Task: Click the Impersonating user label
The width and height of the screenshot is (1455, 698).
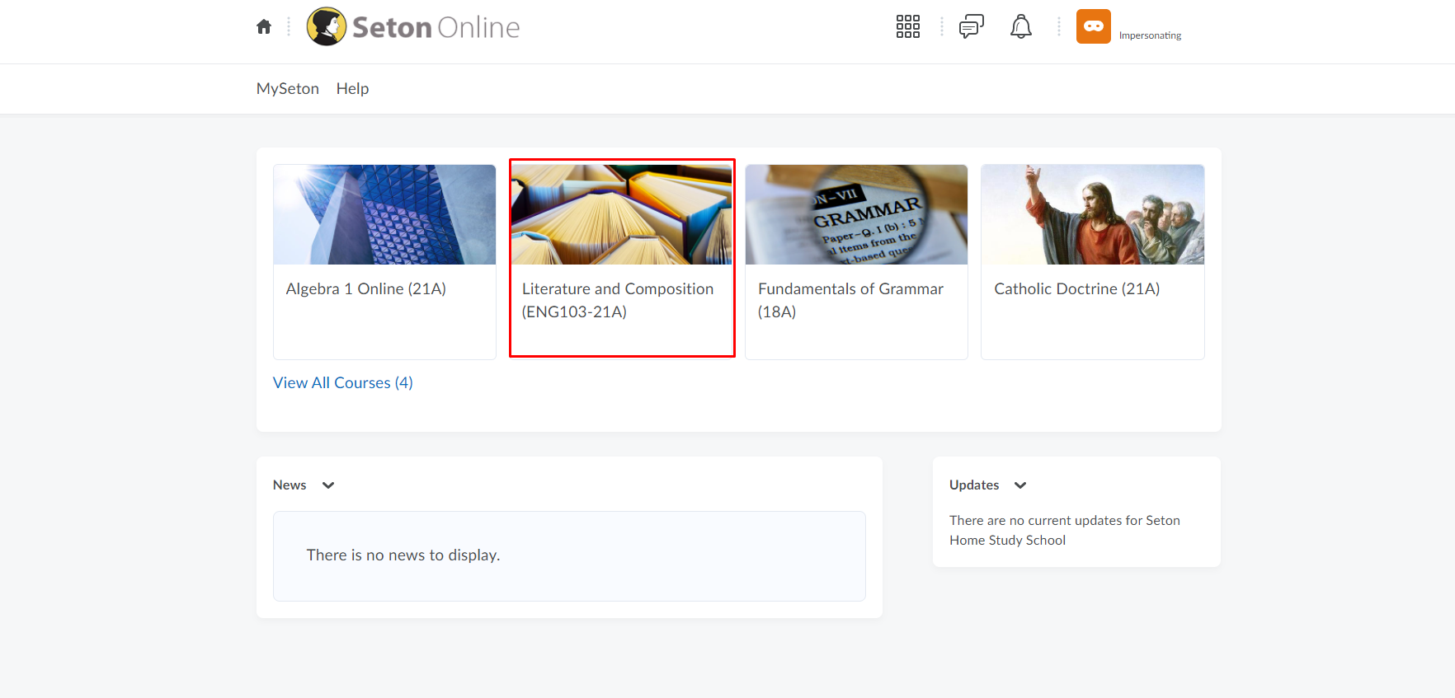Action: tap(1150, 35)
